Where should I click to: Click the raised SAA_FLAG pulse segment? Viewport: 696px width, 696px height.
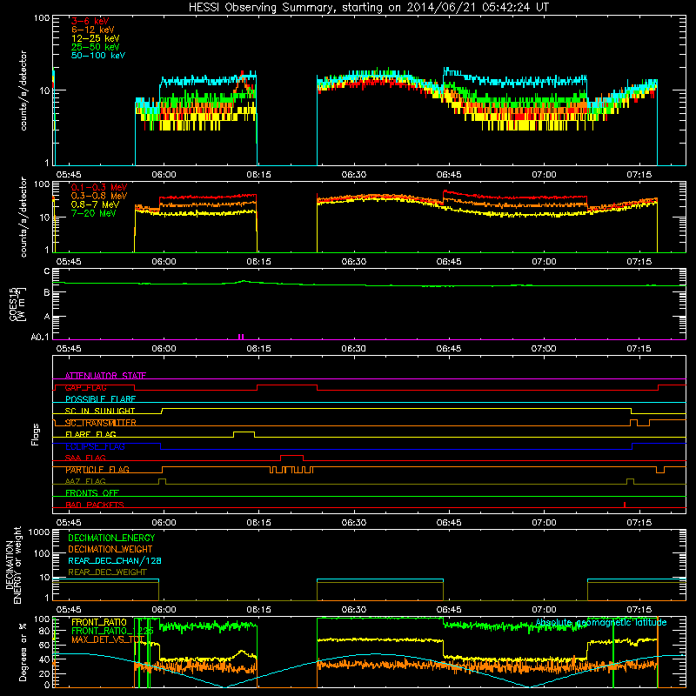coord(291,456)
